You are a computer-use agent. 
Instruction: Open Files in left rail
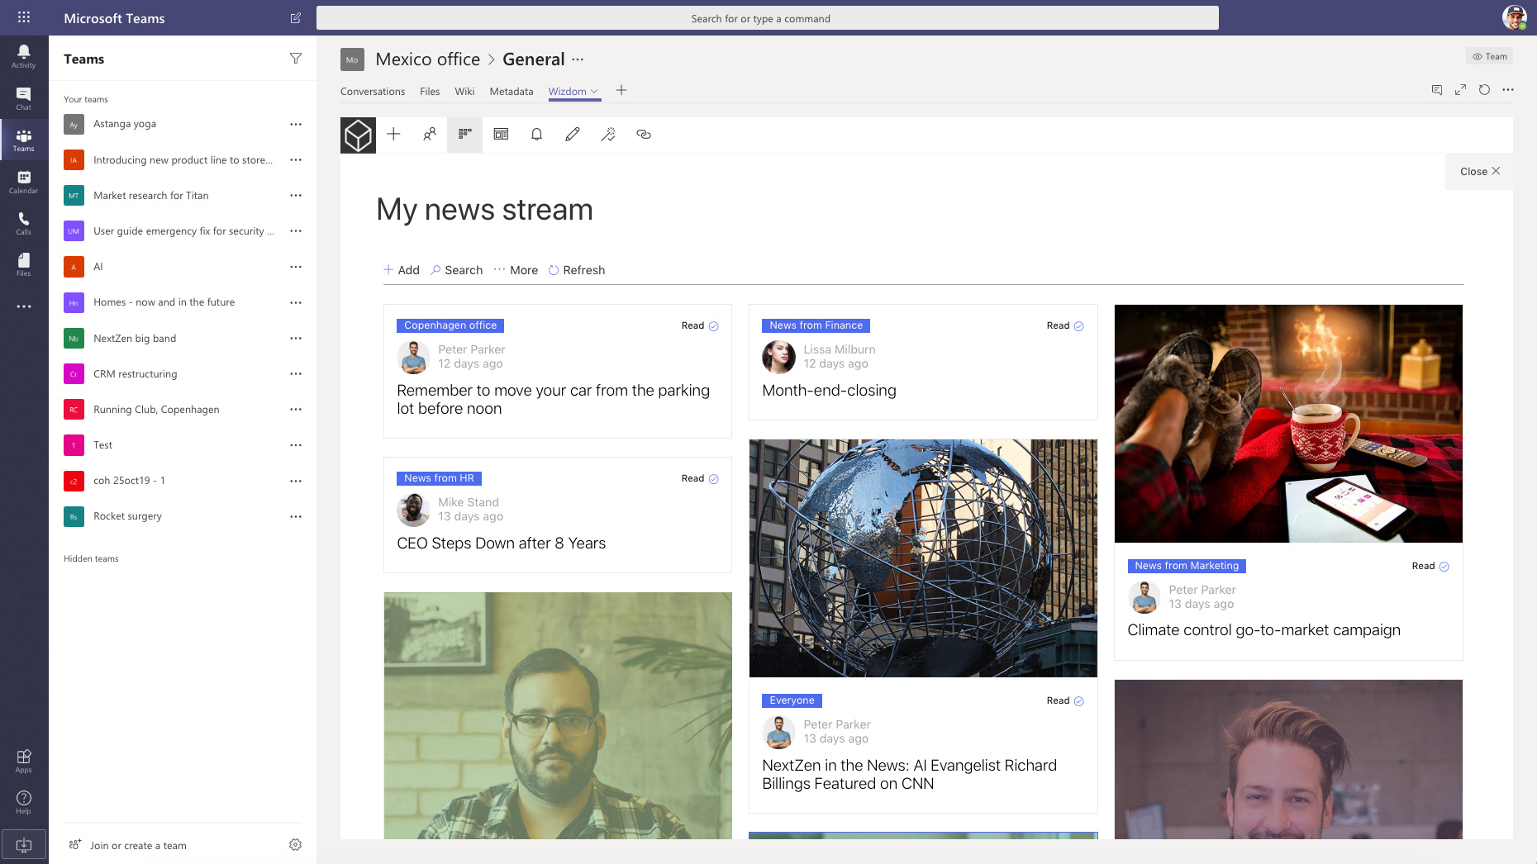(x=24, y=264)
